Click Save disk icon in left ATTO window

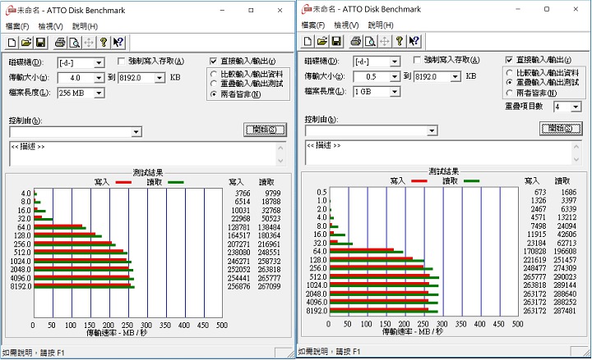click(x=41, y=42)
